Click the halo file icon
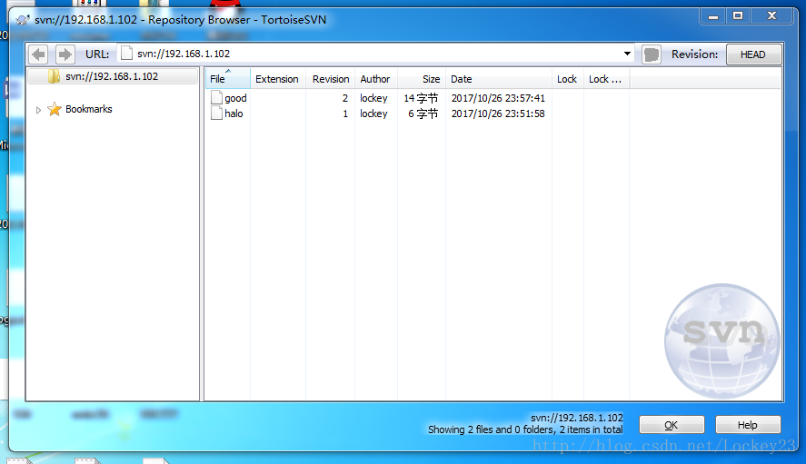Image resolution: width=806 pixels, height=464 pixels. (x=216, y=113)
